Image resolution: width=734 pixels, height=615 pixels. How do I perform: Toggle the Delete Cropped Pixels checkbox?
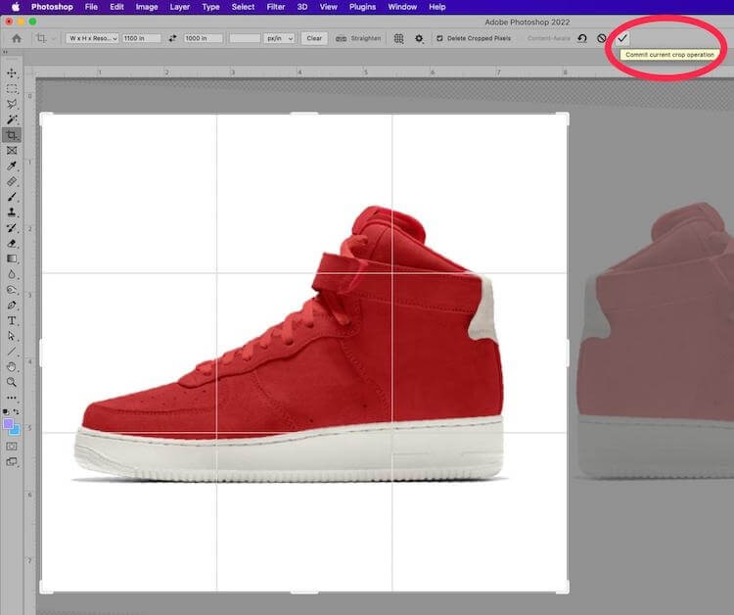tap(438, 38)
